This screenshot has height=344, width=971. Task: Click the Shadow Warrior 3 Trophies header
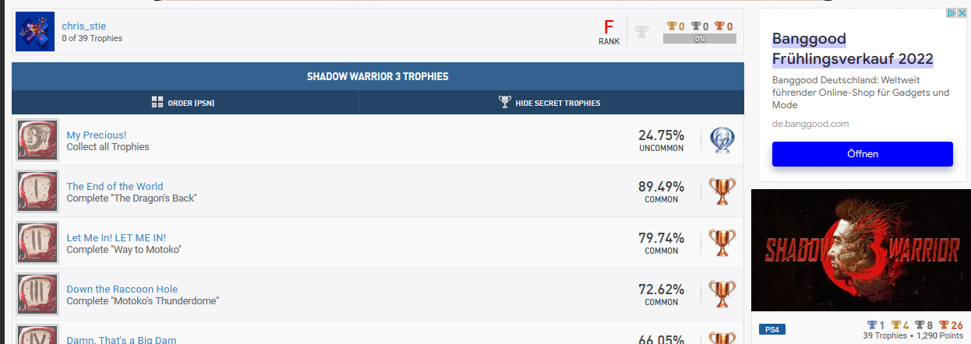pyautogui.click(x=378, y=77)
